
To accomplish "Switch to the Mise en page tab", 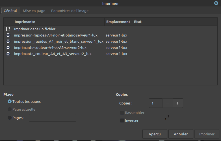I will [34, 11].
